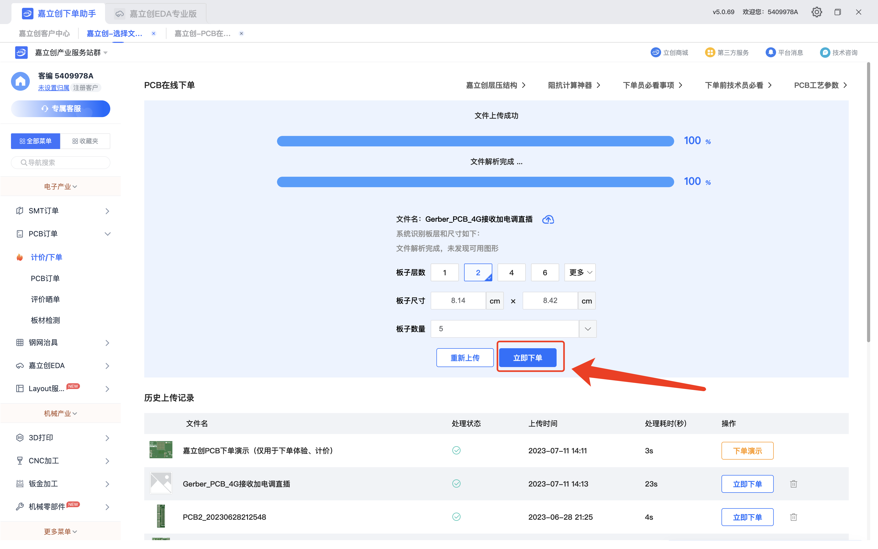Viewport: 878px width, 549px height.
Task: Collapse the PCB订单 menu chevron
Action: click(x=107, y=234)
